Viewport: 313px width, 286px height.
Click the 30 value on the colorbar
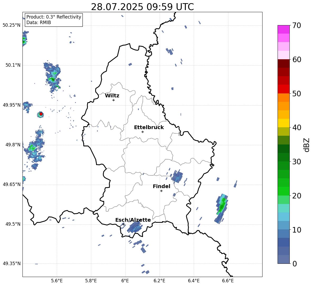tap(297, 162)
